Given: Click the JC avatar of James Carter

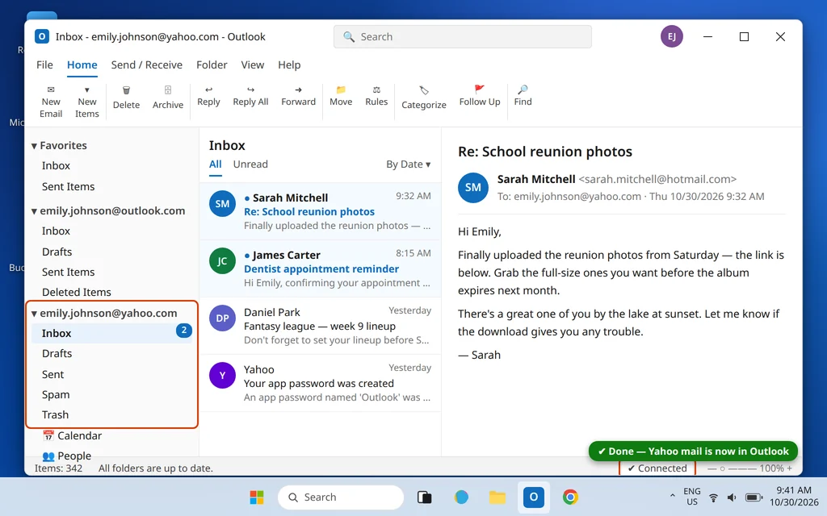Looking at the screenshot, I should tap(223, 260).
